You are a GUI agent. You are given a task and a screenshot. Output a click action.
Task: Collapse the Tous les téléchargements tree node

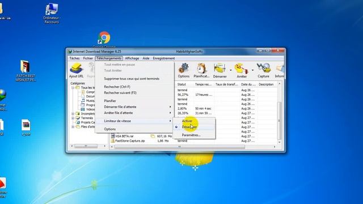click(73, 88)
